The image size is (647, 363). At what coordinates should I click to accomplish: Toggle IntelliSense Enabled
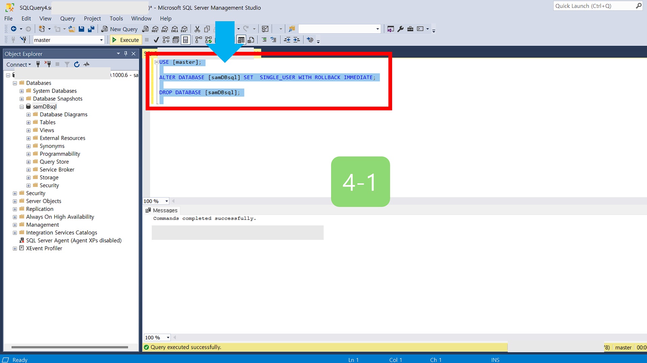coord(185,40)
